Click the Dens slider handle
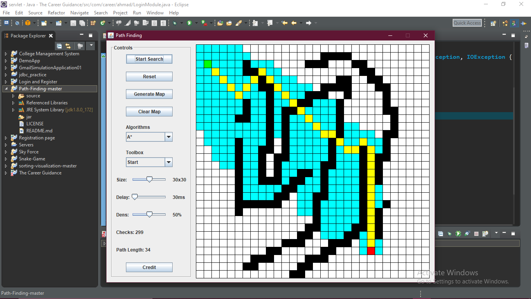Image resolution: width=531 pixels, height=299 pixels. (149, 214)
